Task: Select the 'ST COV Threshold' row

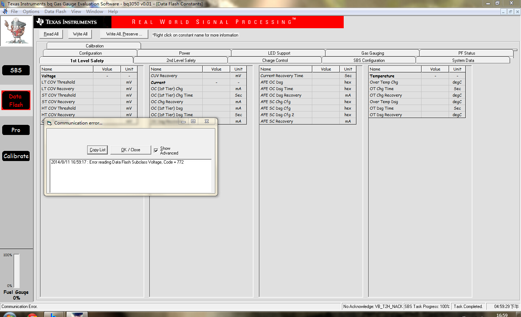Action: 89,95
